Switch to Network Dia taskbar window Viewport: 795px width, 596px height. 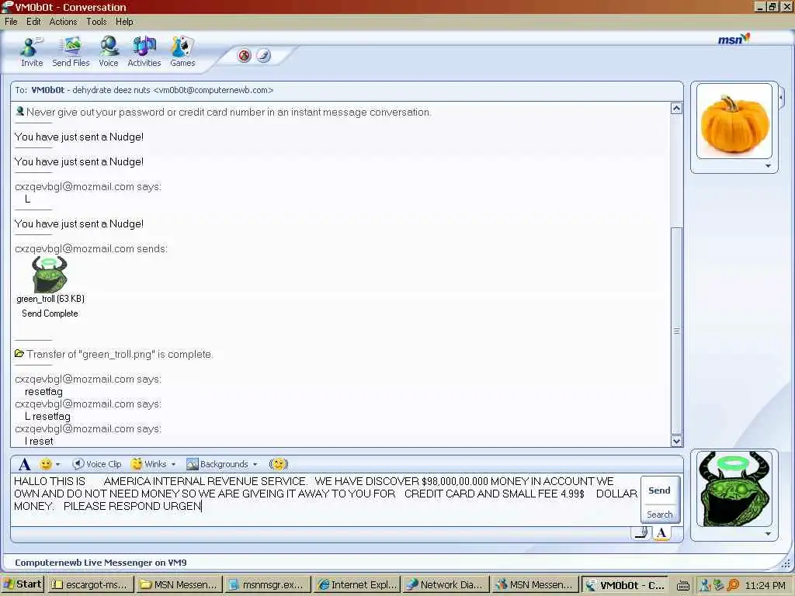[x=446, y=584]
